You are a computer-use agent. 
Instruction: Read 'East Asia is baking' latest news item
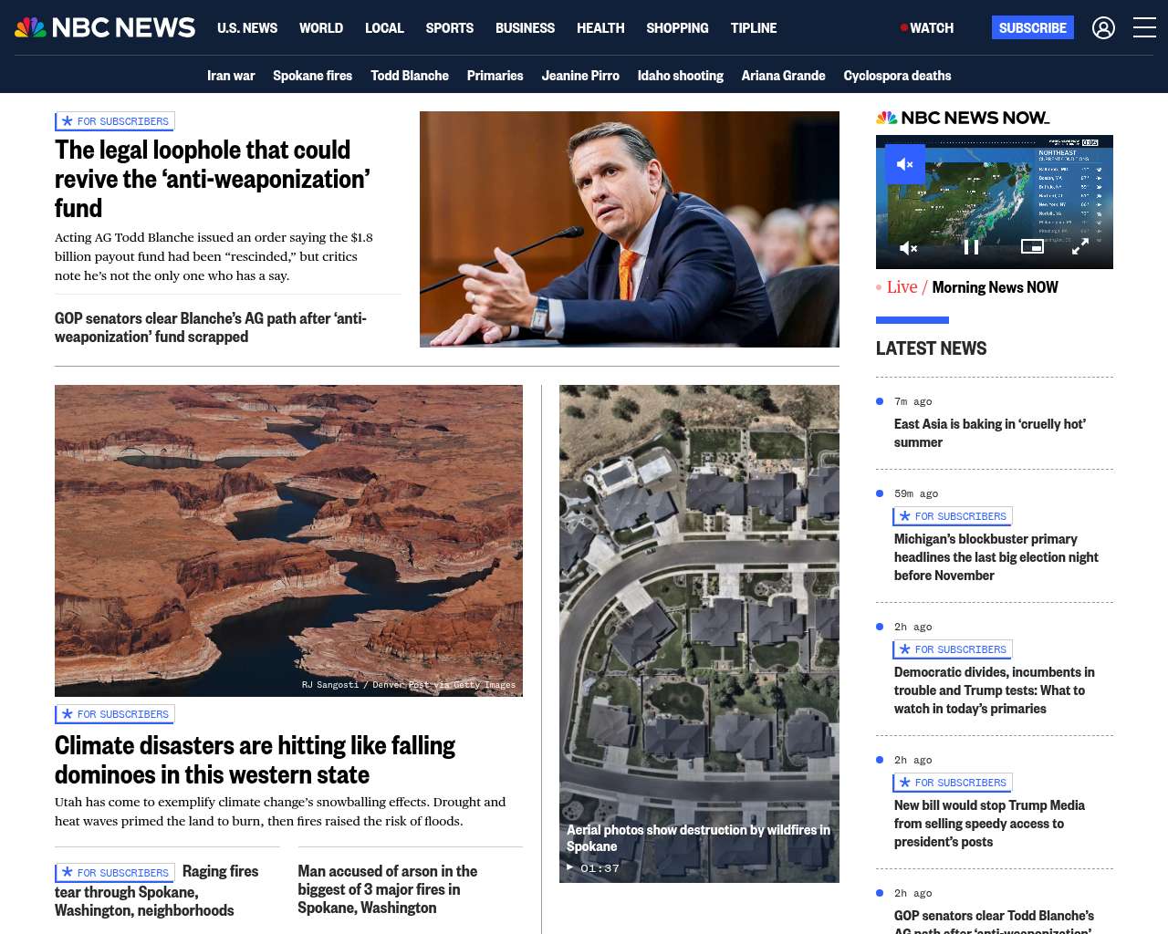point(990,433)
